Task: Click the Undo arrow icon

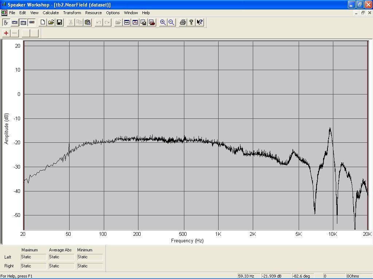Action: pos(98,23)
